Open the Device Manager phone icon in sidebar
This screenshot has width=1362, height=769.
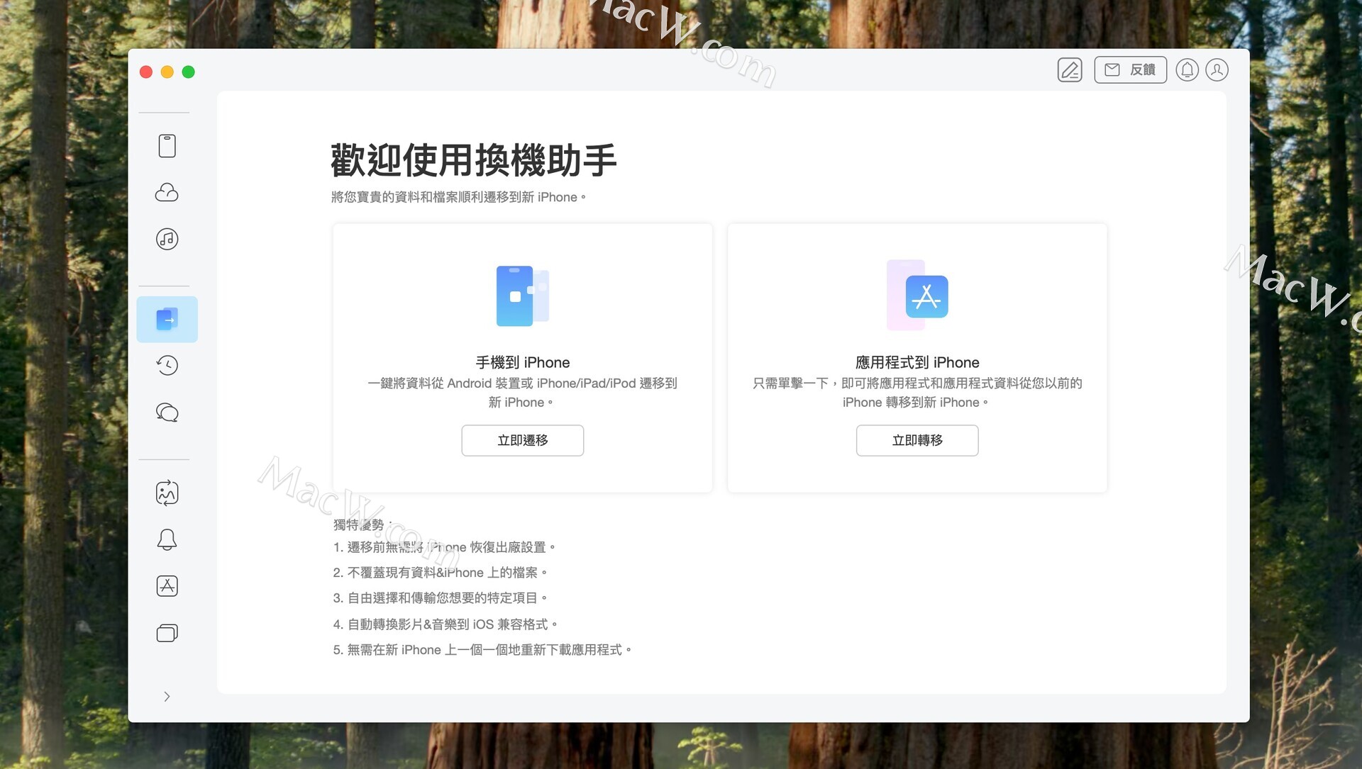pyautogui.click(x=167, y=146)
